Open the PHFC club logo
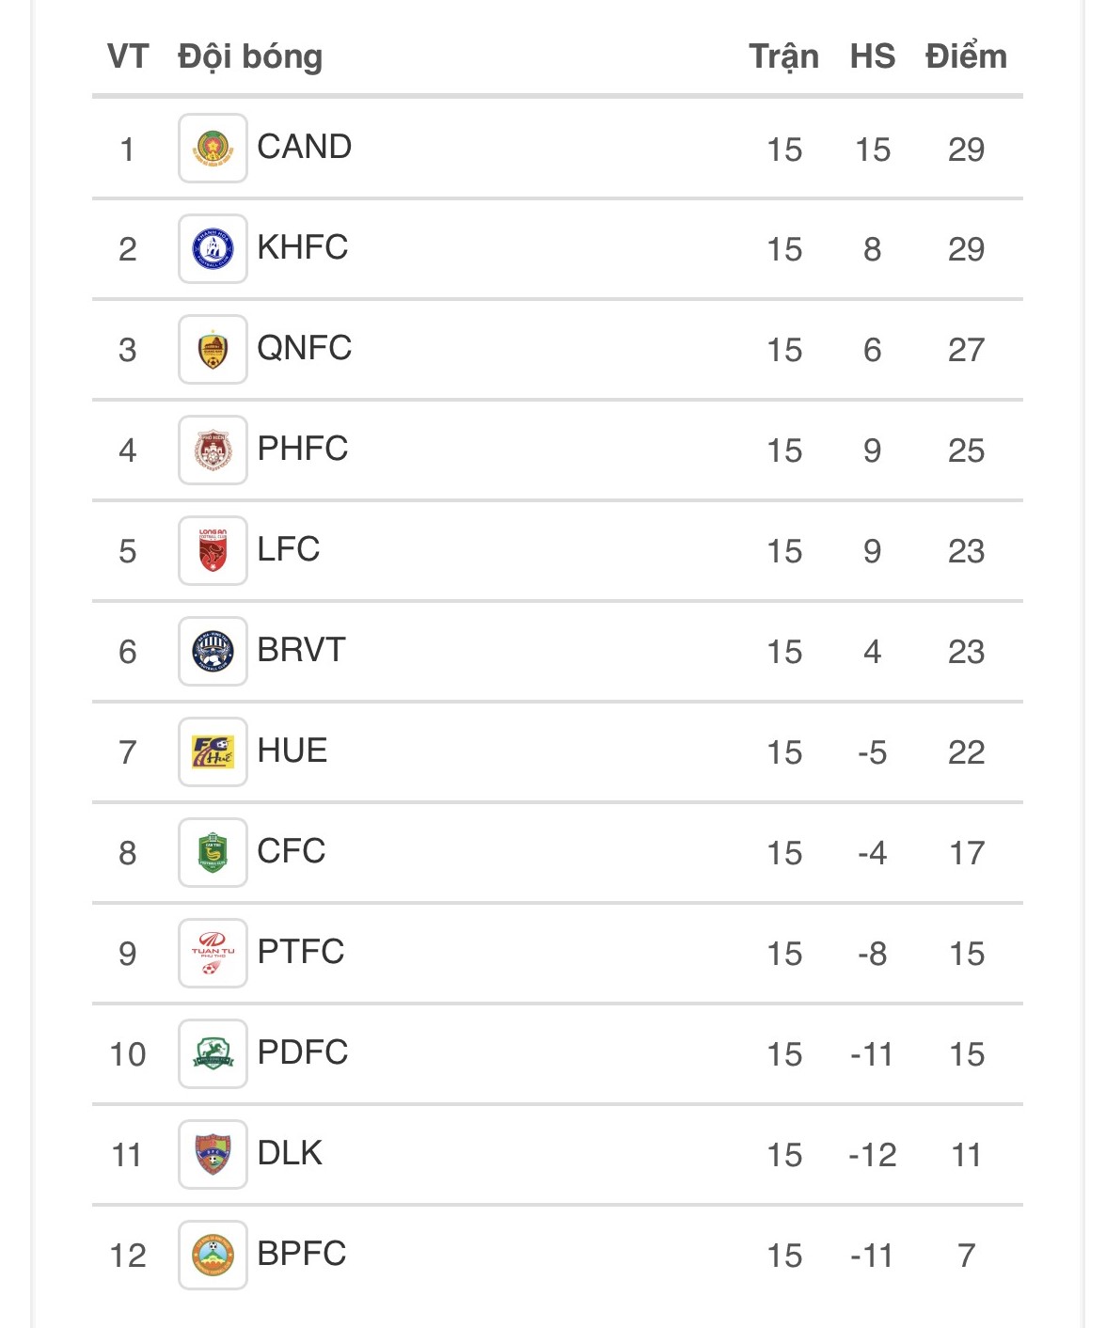Image resolution: width=1106 pixels, height=1328 pixels. click(213, 451)
